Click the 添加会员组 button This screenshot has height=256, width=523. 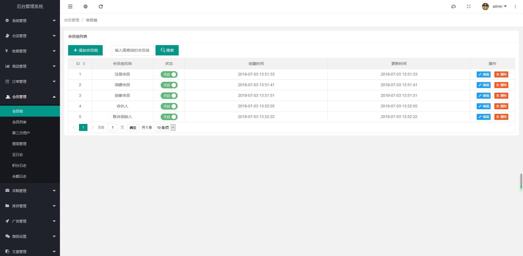pos(85,50)
